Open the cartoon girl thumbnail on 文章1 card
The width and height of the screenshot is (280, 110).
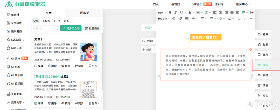(88, 52)
